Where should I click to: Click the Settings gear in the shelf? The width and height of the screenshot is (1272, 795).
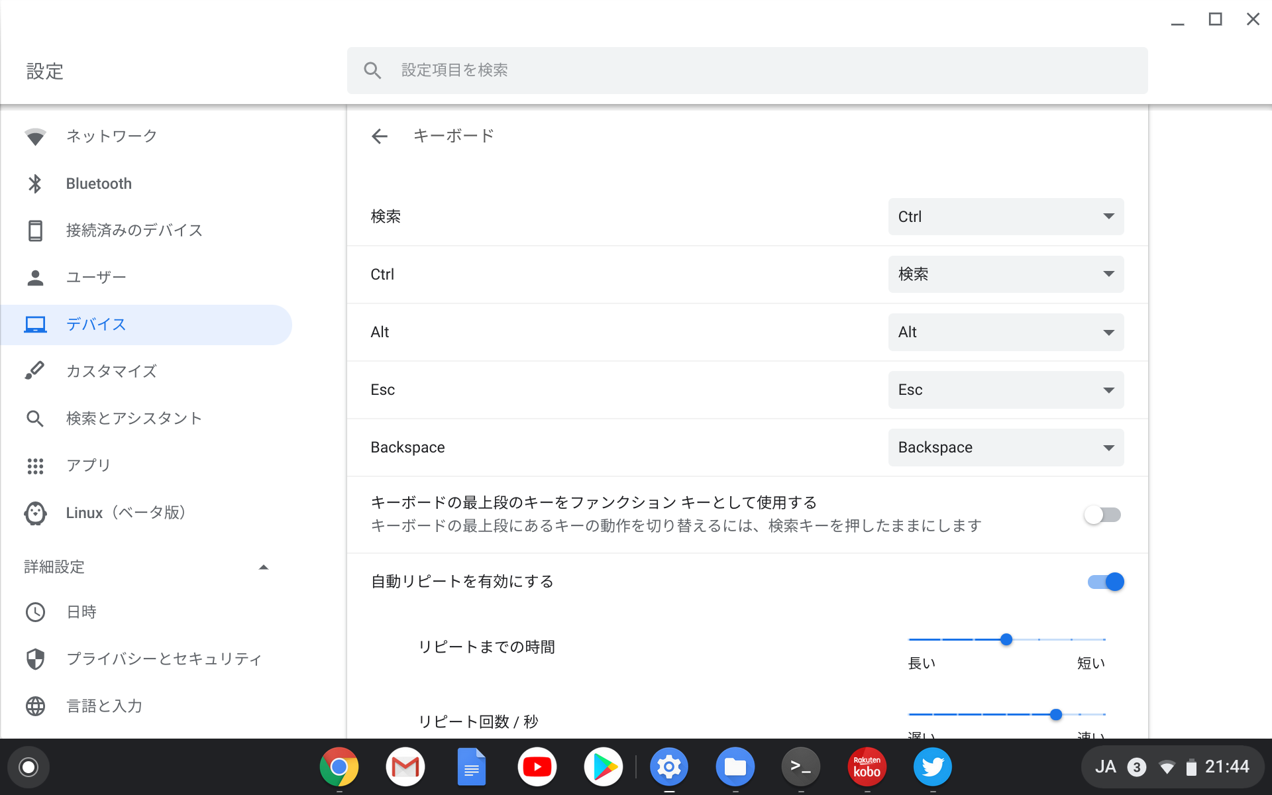[669, 767]
